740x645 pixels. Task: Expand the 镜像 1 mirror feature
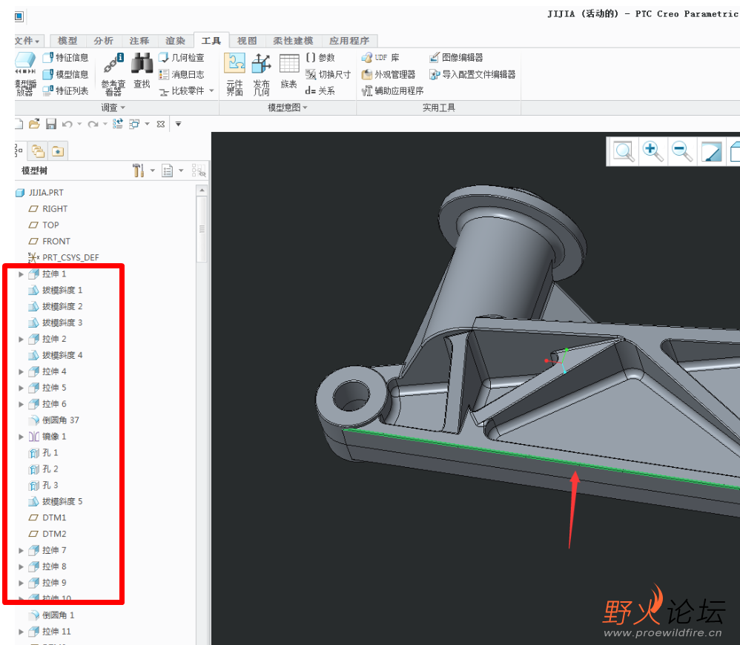tap(21, 437)
